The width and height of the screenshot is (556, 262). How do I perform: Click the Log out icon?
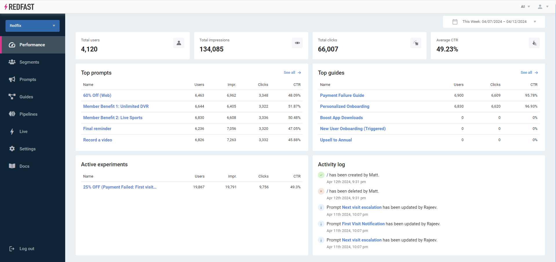(x=12, y=249)
